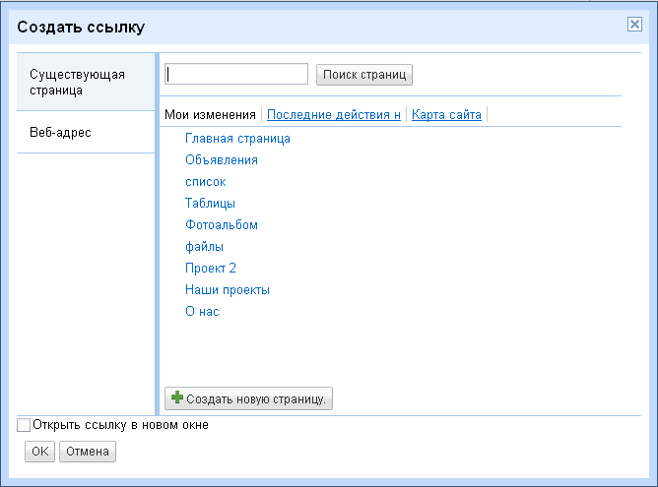
Task: Select the Проект 2 page link
Action: (x=210, y=269)
